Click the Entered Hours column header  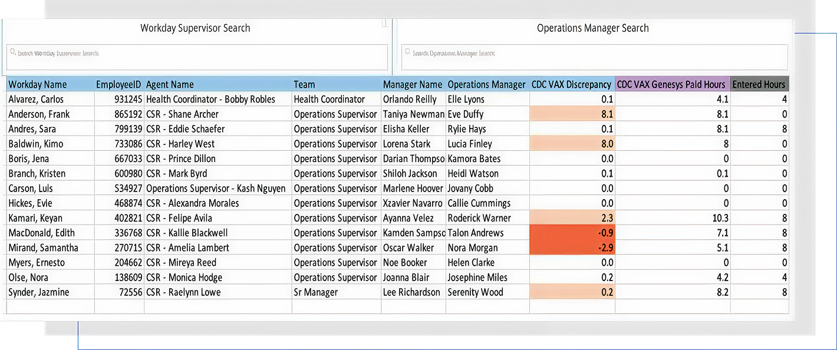[x=759, y=84]
